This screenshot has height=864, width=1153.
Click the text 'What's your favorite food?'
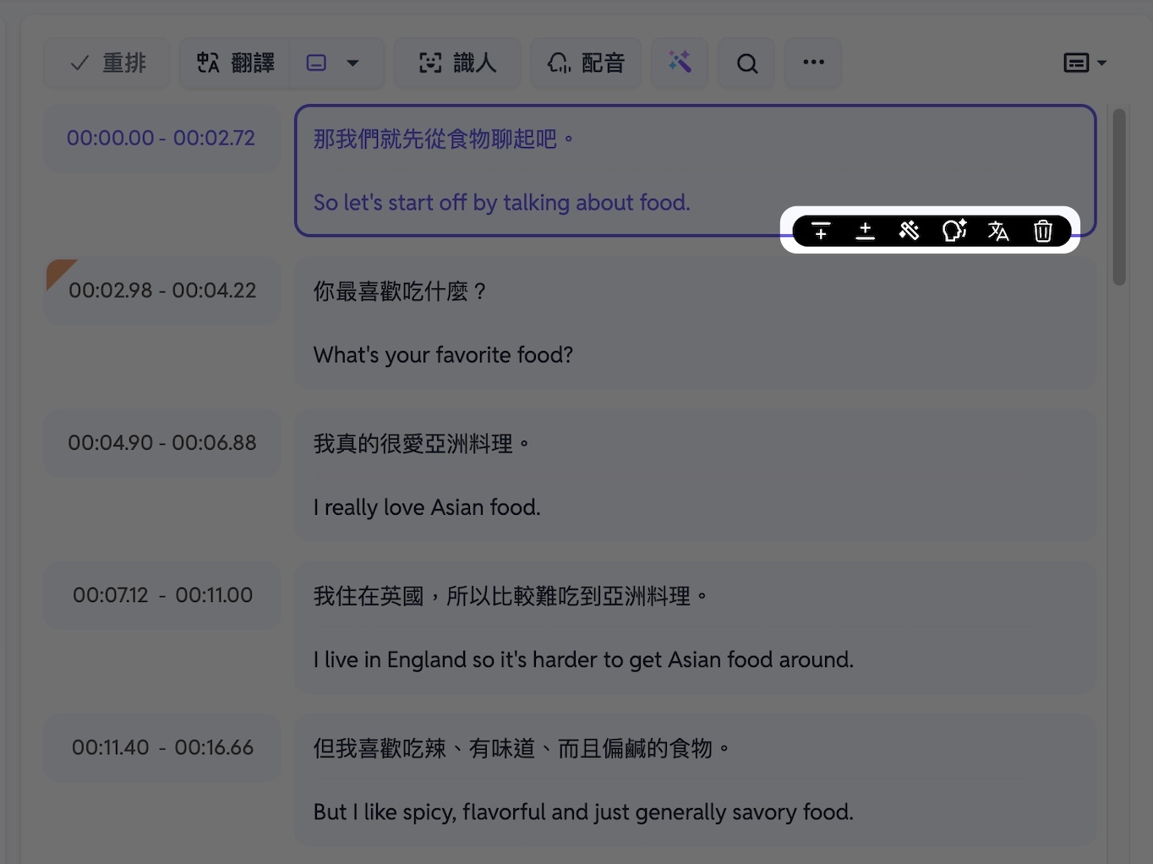click(x=443, y=355)
